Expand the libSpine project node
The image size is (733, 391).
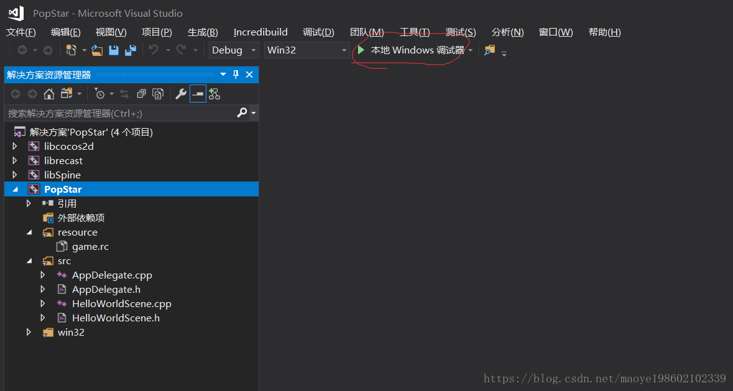tap(14, 175)
